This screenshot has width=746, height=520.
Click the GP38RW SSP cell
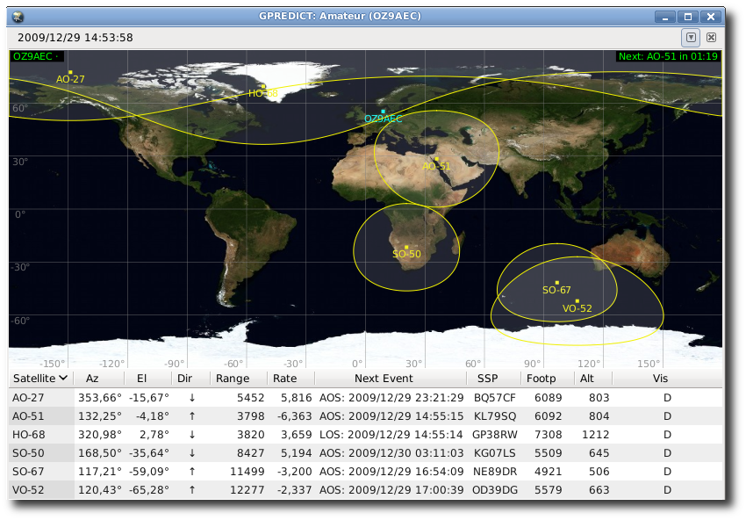495,435
